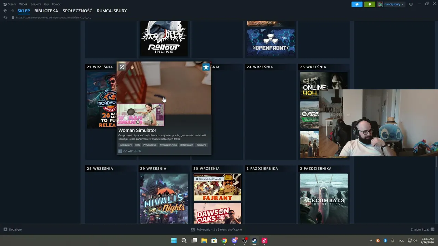438x246 pixels.
Task: Click the rumcajsbury avatar picture
Action: (380, 4)
